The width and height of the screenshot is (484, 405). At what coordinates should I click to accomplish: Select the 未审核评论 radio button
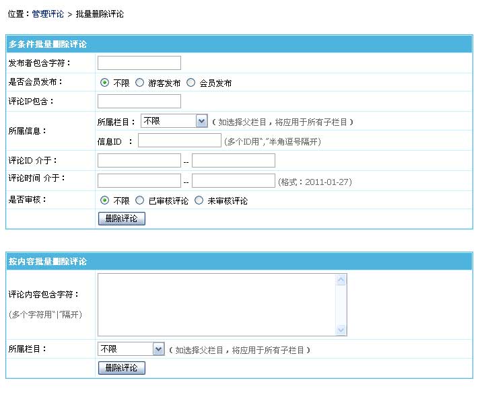199,200
